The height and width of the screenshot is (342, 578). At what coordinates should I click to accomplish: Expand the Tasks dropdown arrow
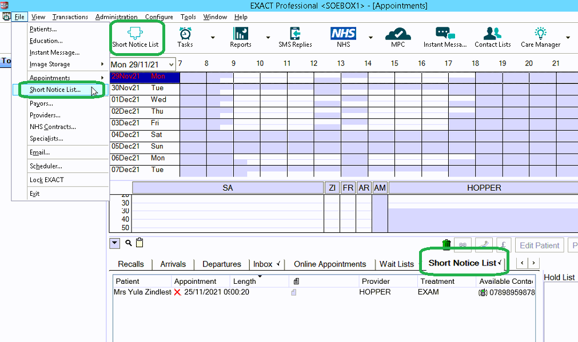pyautogui.click(x=213, y=38)
